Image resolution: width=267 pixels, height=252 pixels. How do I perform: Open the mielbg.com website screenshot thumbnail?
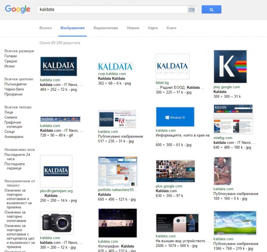point(233,119)
